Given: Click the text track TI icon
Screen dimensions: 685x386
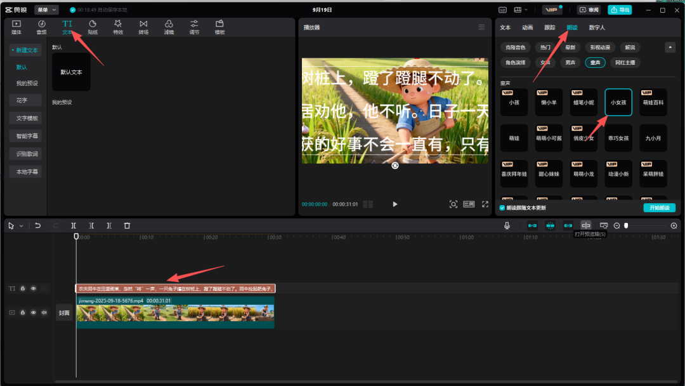Looking at the screenshot, I should tap(12, 288).
